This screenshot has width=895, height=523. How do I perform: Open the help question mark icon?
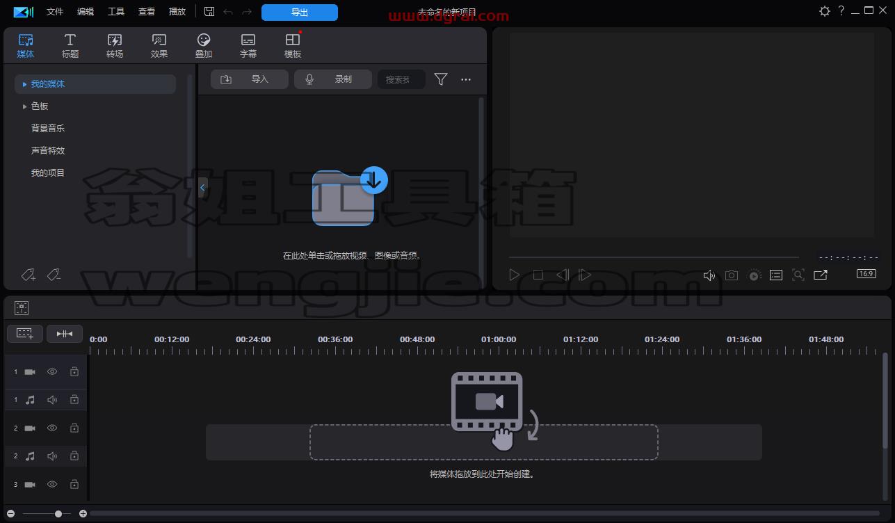pos(841,11)
